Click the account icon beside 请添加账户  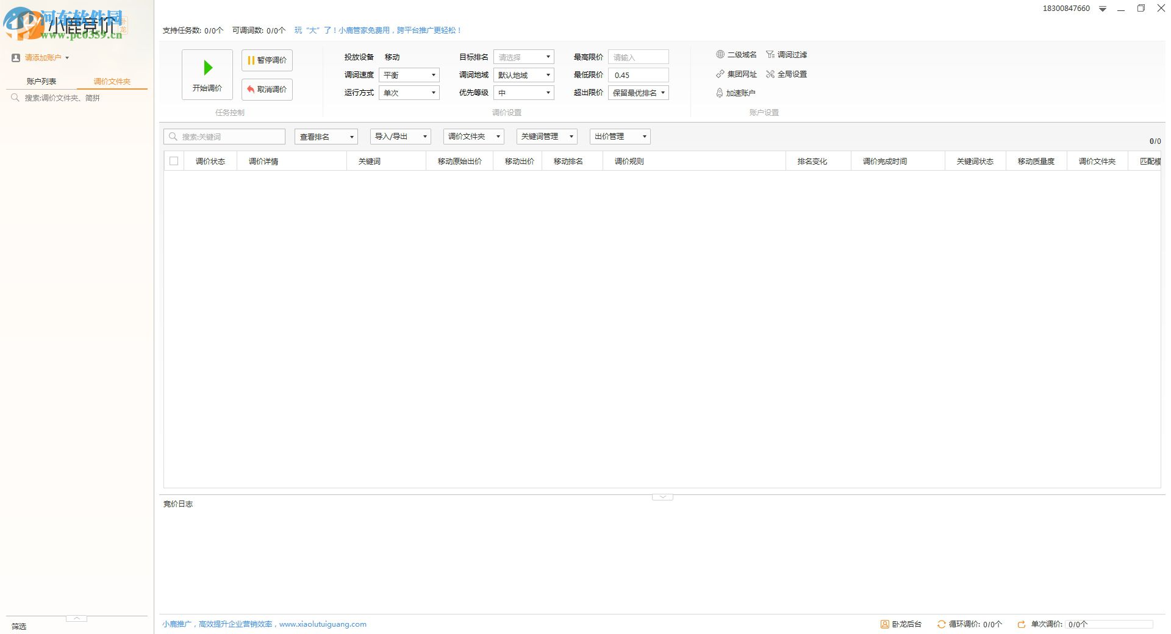[x=16, y=58]
